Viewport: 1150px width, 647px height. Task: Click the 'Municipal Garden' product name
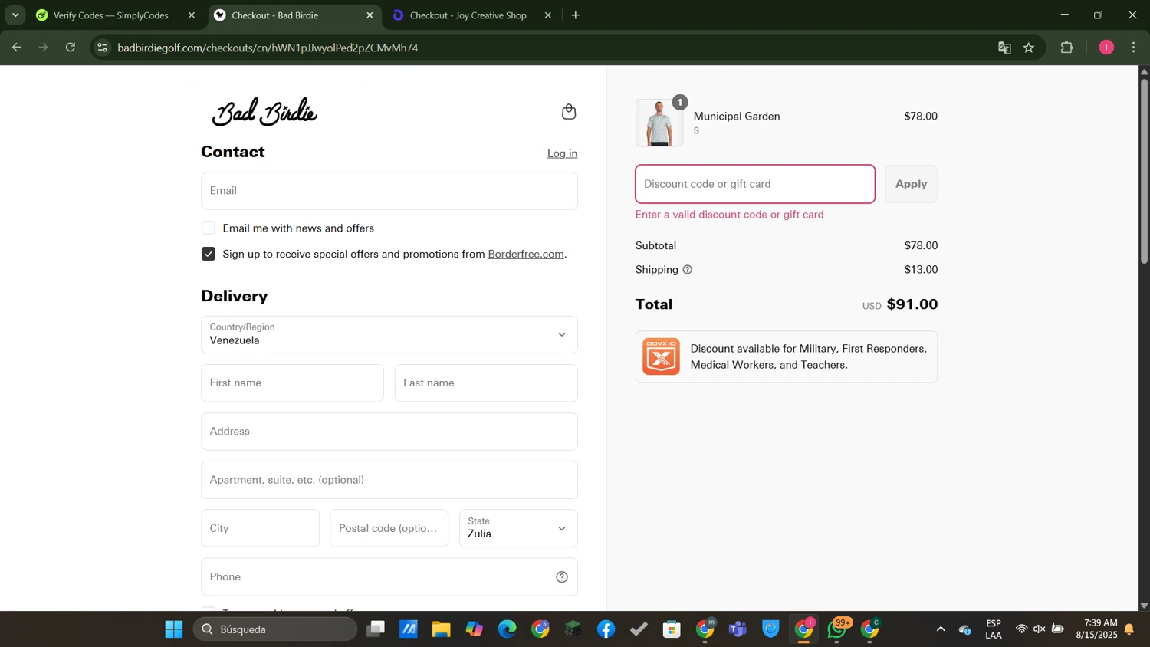737,117
